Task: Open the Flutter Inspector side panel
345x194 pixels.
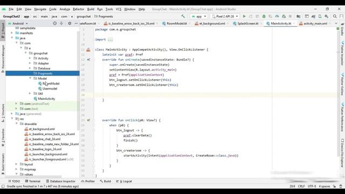Action: pos(342,54)
